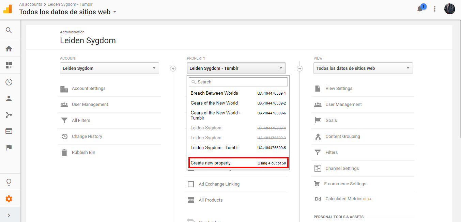Open the user profile avatar
Image resolution: width=461 pixels, height=222 pixels.
pyautogui.click(x=450, y=9)
